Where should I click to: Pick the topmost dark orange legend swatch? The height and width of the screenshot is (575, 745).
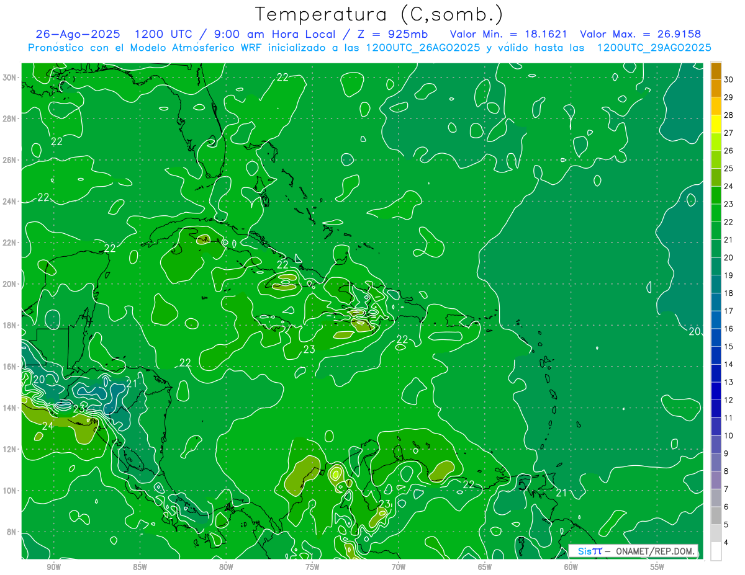coord(716,71)
